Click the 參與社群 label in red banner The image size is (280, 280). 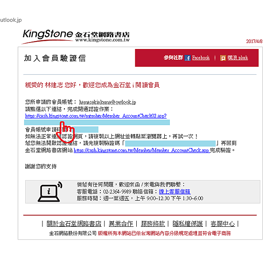tap(173, 58)
